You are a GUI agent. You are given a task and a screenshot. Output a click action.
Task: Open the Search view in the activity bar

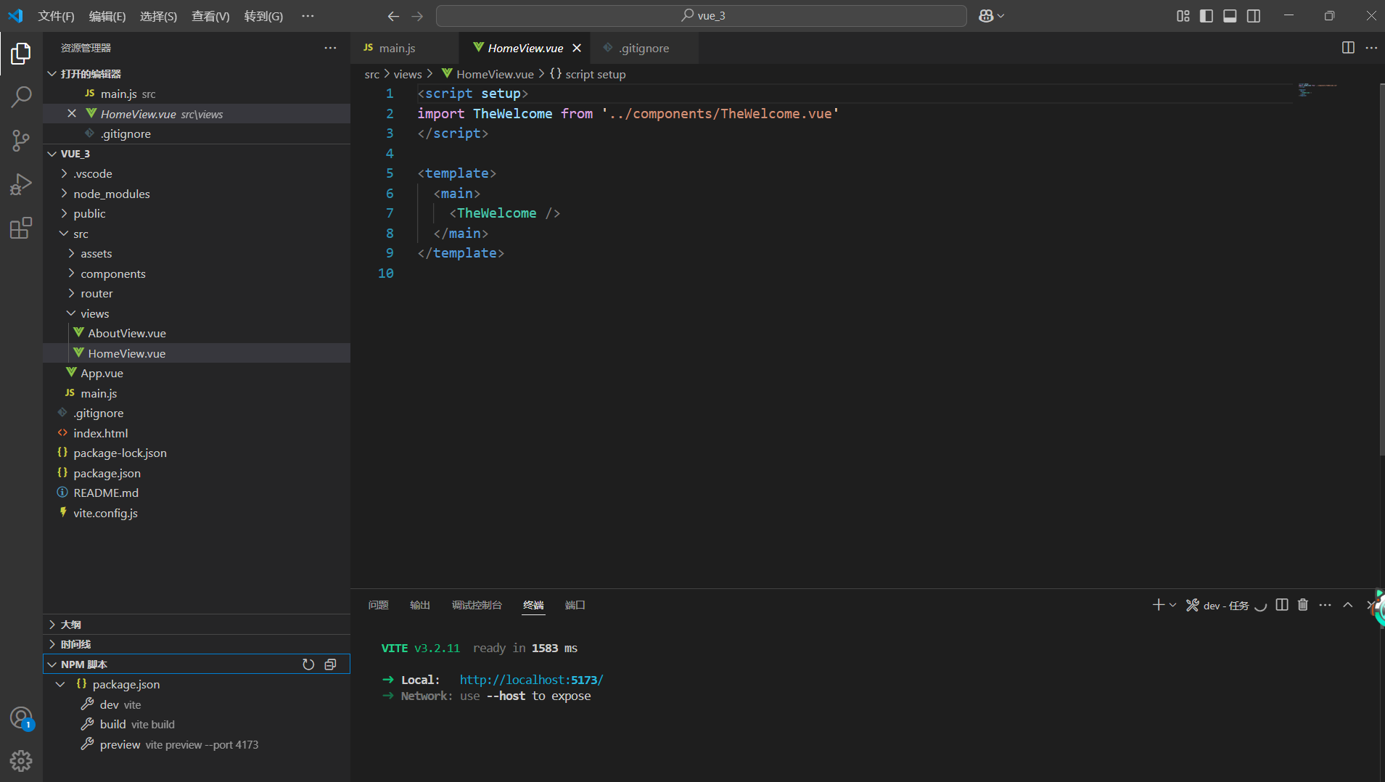tap(21, 96)
